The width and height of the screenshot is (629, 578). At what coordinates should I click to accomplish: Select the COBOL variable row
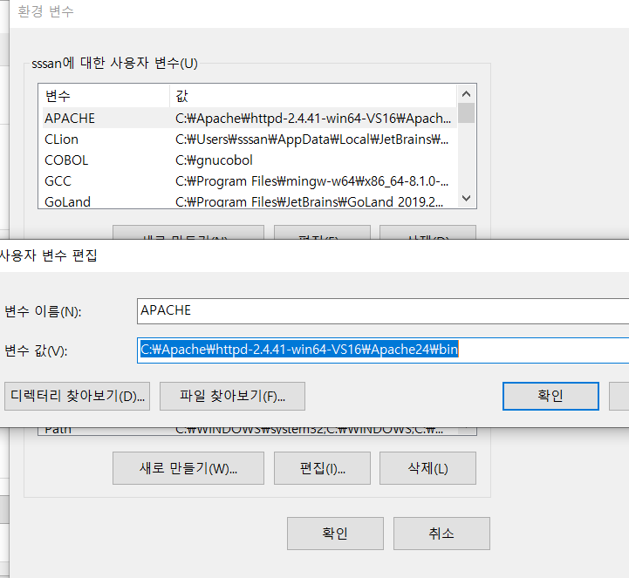[x=250, y=160]
